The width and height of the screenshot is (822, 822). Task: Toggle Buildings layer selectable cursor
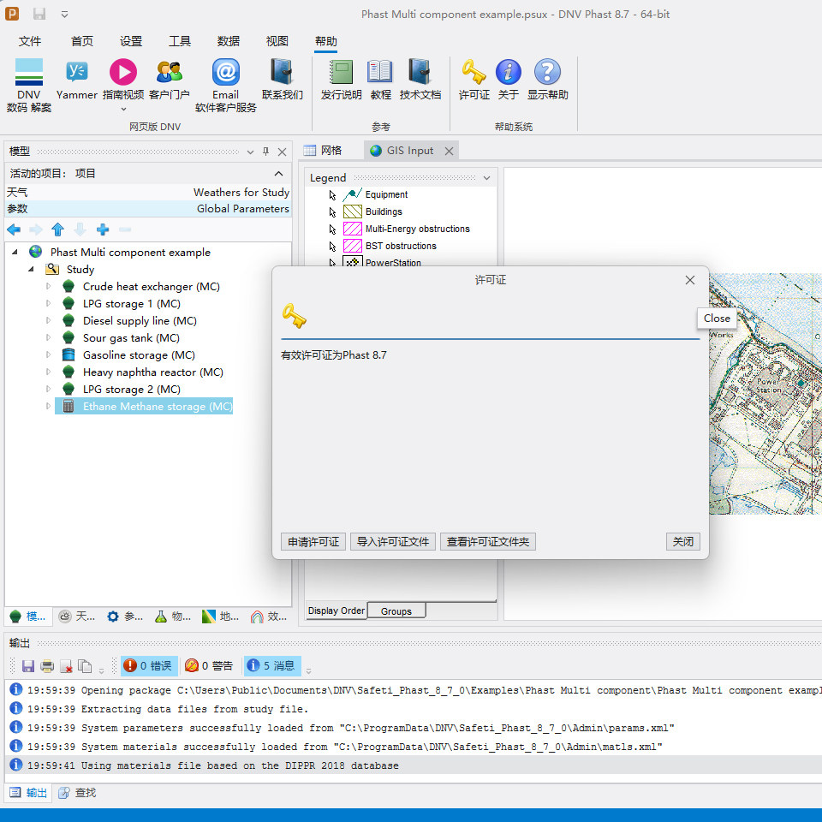332,212
